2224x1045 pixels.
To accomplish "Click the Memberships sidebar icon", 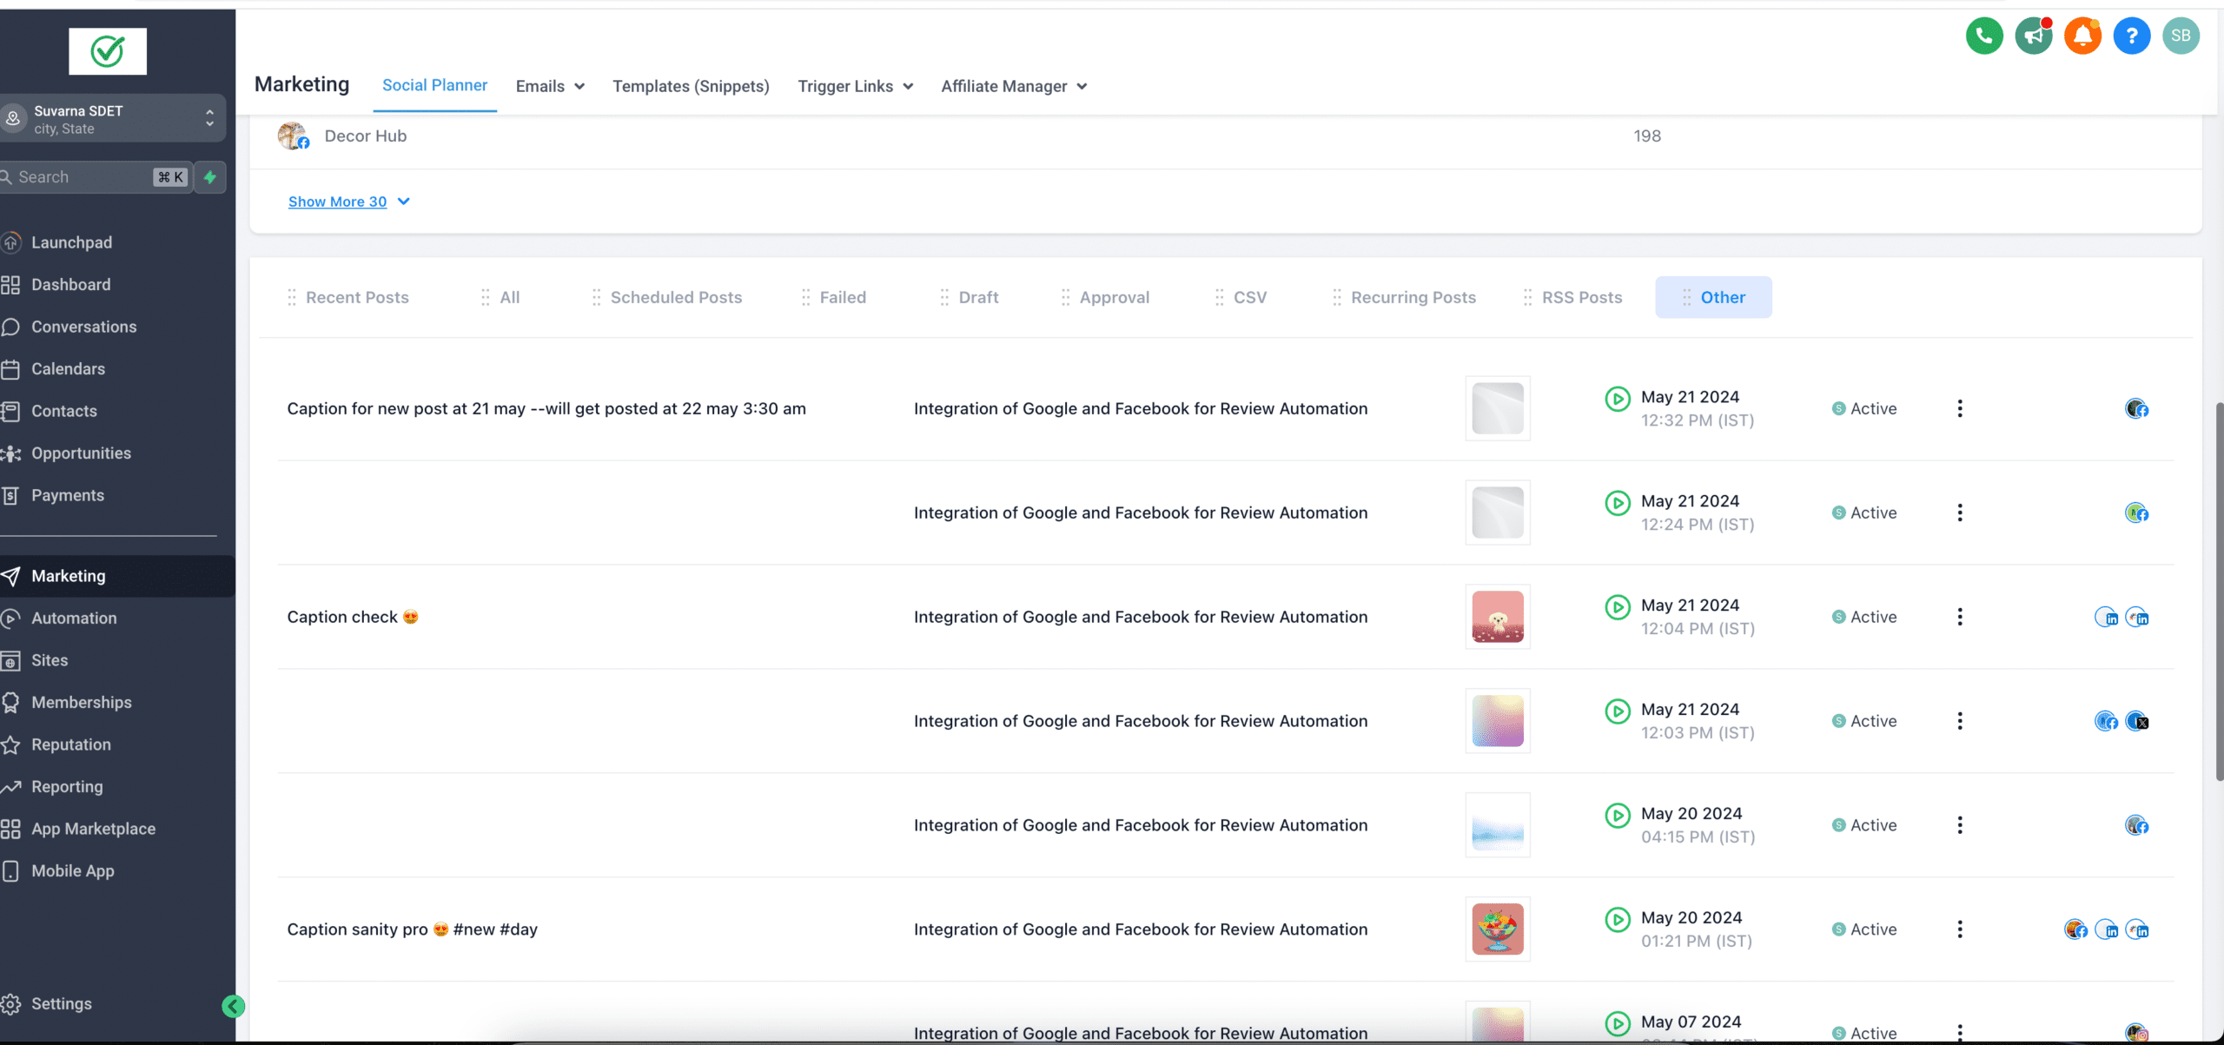I will point(10,703).
